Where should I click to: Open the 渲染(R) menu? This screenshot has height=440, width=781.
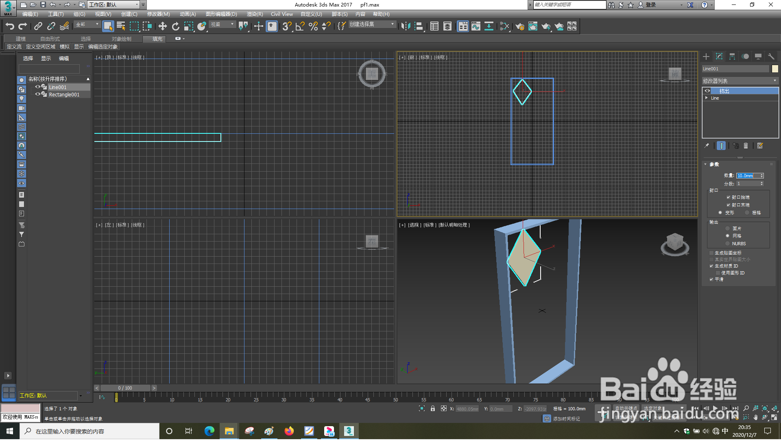pyautogui.click(x=254, y=14)
